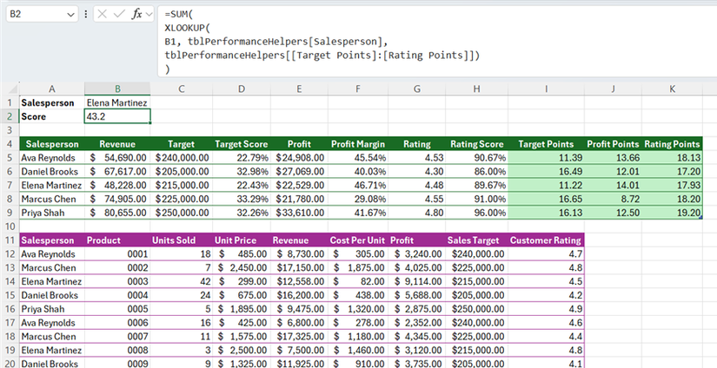717x368 pixels.
Task: Click the cancel (X) formula bar icon
Action: point(102,14)
